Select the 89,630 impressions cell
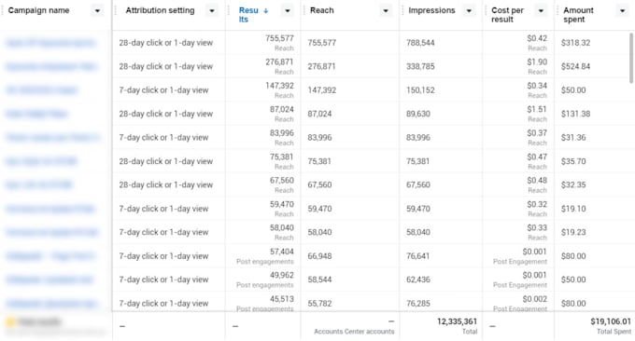This screenshot has height=341, width=635. click(418, 114)
